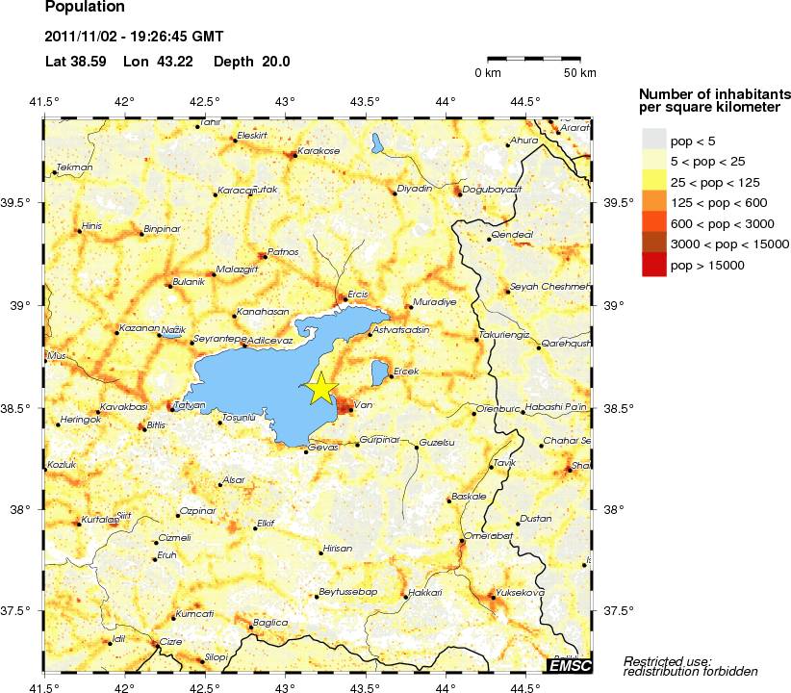Click the Dogubayazit city label
This screenshot has width=791, height=693.
(x=492, y=190)
